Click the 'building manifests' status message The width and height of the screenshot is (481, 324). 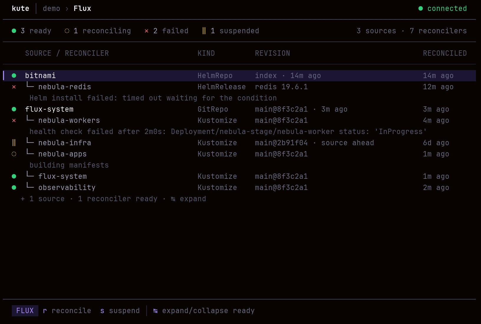coord(69,165)
